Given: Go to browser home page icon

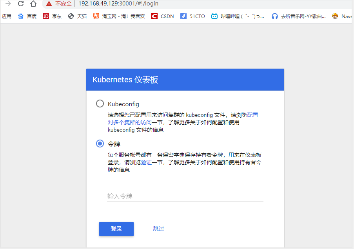Looking at the screenshot, I should (33, 4).
